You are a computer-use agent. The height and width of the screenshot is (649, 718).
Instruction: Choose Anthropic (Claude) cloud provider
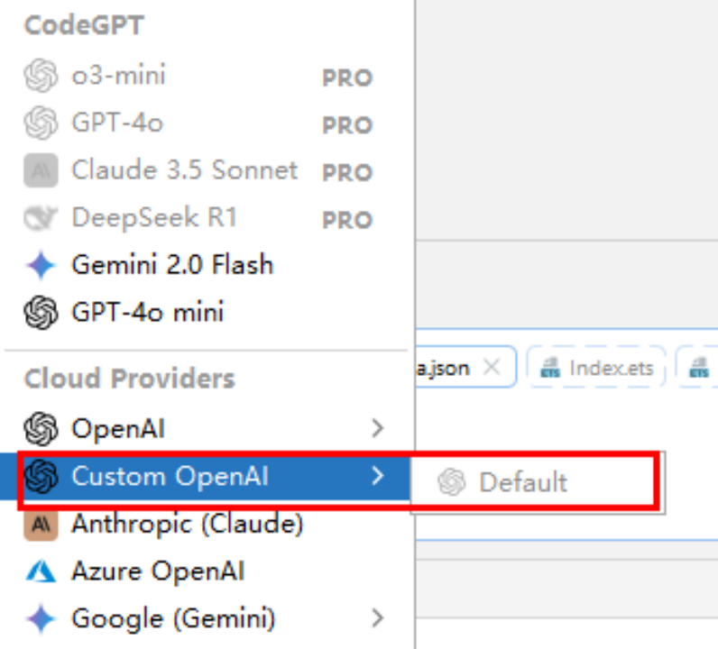(187, 524)
